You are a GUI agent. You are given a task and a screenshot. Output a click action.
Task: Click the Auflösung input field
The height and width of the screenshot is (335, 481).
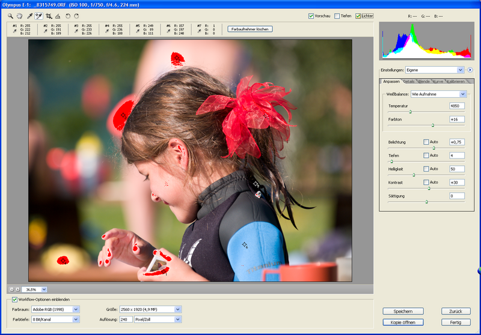tap(126, 319)
